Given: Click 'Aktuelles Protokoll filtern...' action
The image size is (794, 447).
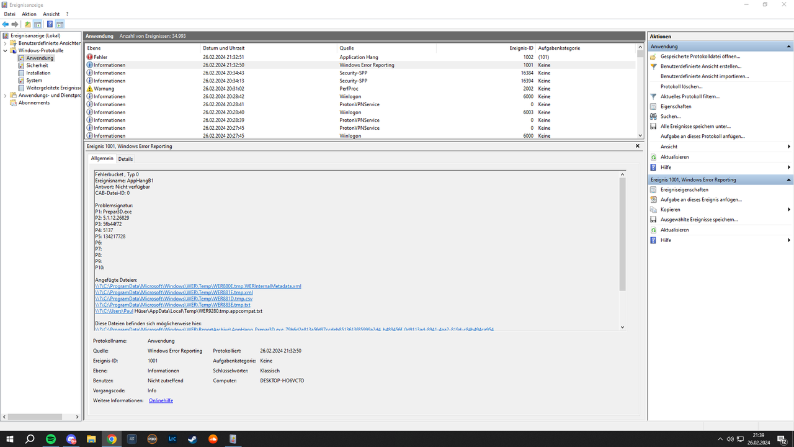Looking at the screenshot, I should pos(690,96).
